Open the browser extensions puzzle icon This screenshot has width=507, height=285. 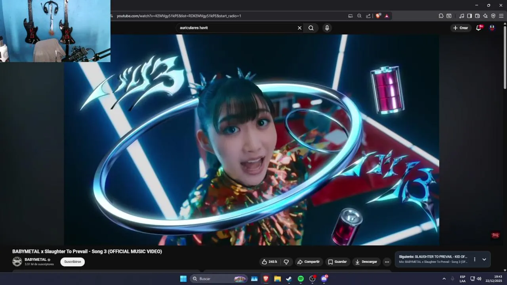(441, 16)
